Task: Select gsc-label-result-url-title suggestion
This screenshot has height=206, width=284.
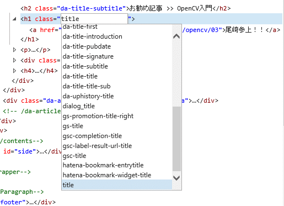Action: tap(117, 146)
